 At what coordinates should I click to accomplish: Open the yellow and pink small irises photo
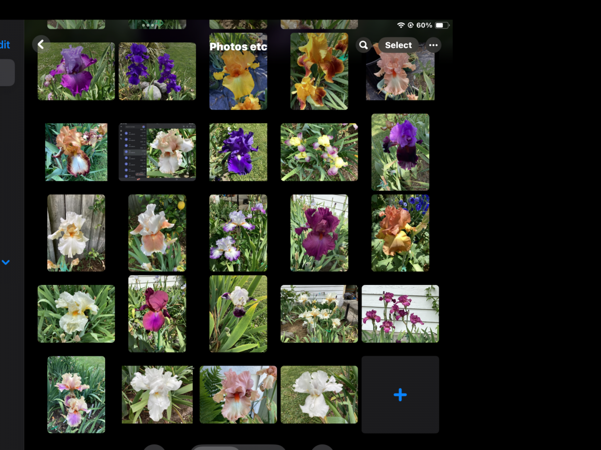pyautogui.click(x=319, y=152)
